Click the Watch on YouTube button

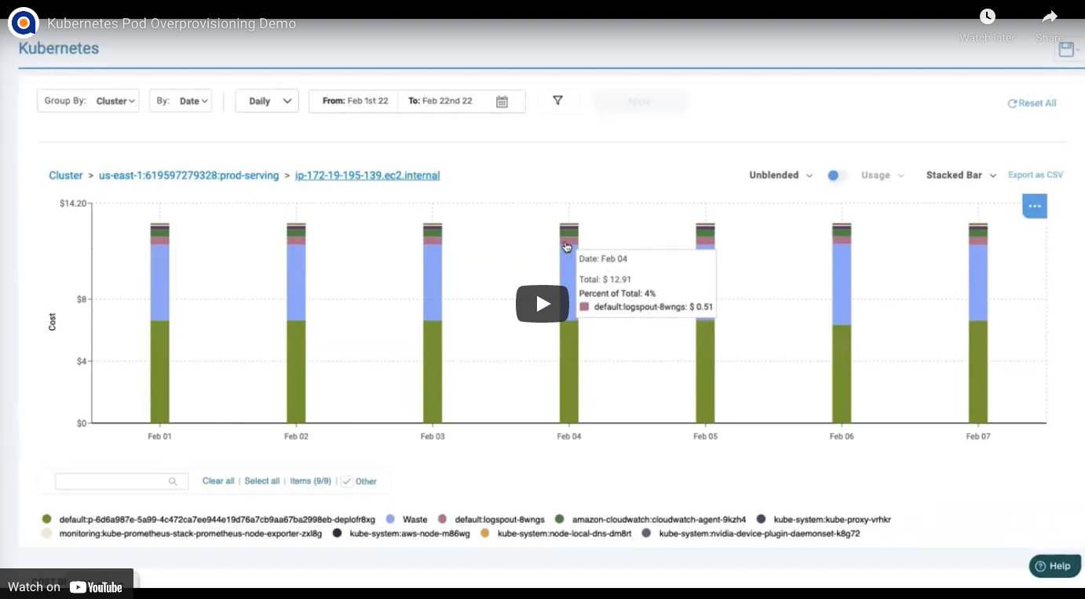click(66, 586)
